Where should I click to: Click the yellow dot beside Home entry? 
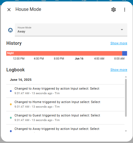click(x=11, y=104)
